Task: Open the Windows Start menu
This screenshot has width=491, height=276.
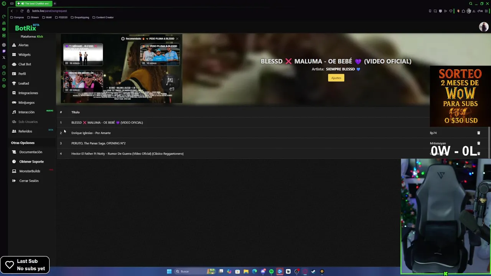Action: point(169,271)
